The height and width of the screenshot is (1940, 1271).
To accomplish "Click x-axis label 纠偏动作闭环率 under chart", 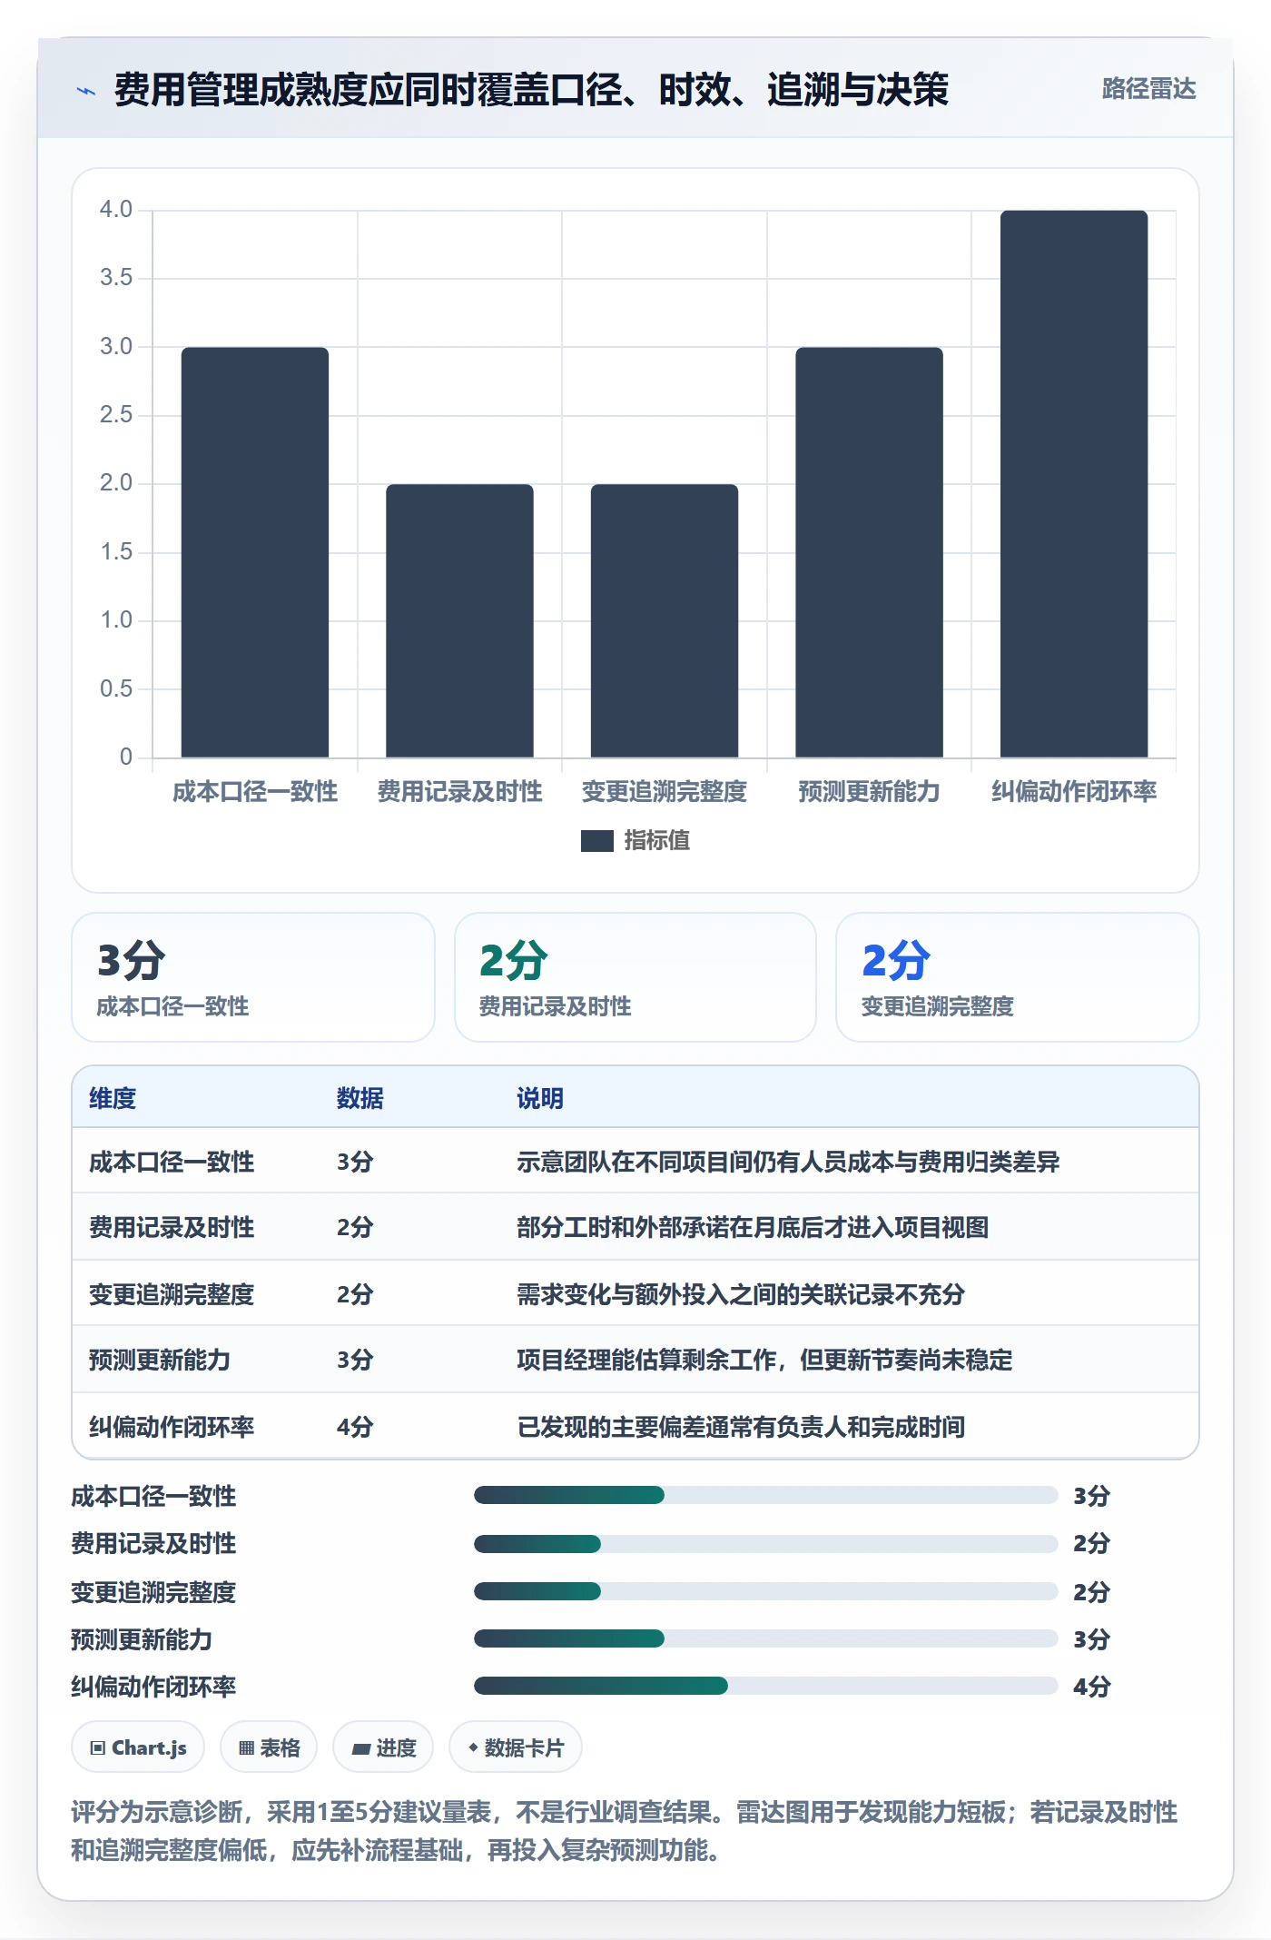I will point(1074,792).
